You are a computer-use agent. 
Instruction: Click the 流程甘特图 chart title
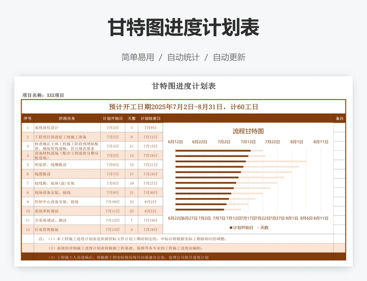(x=248, y=131)
